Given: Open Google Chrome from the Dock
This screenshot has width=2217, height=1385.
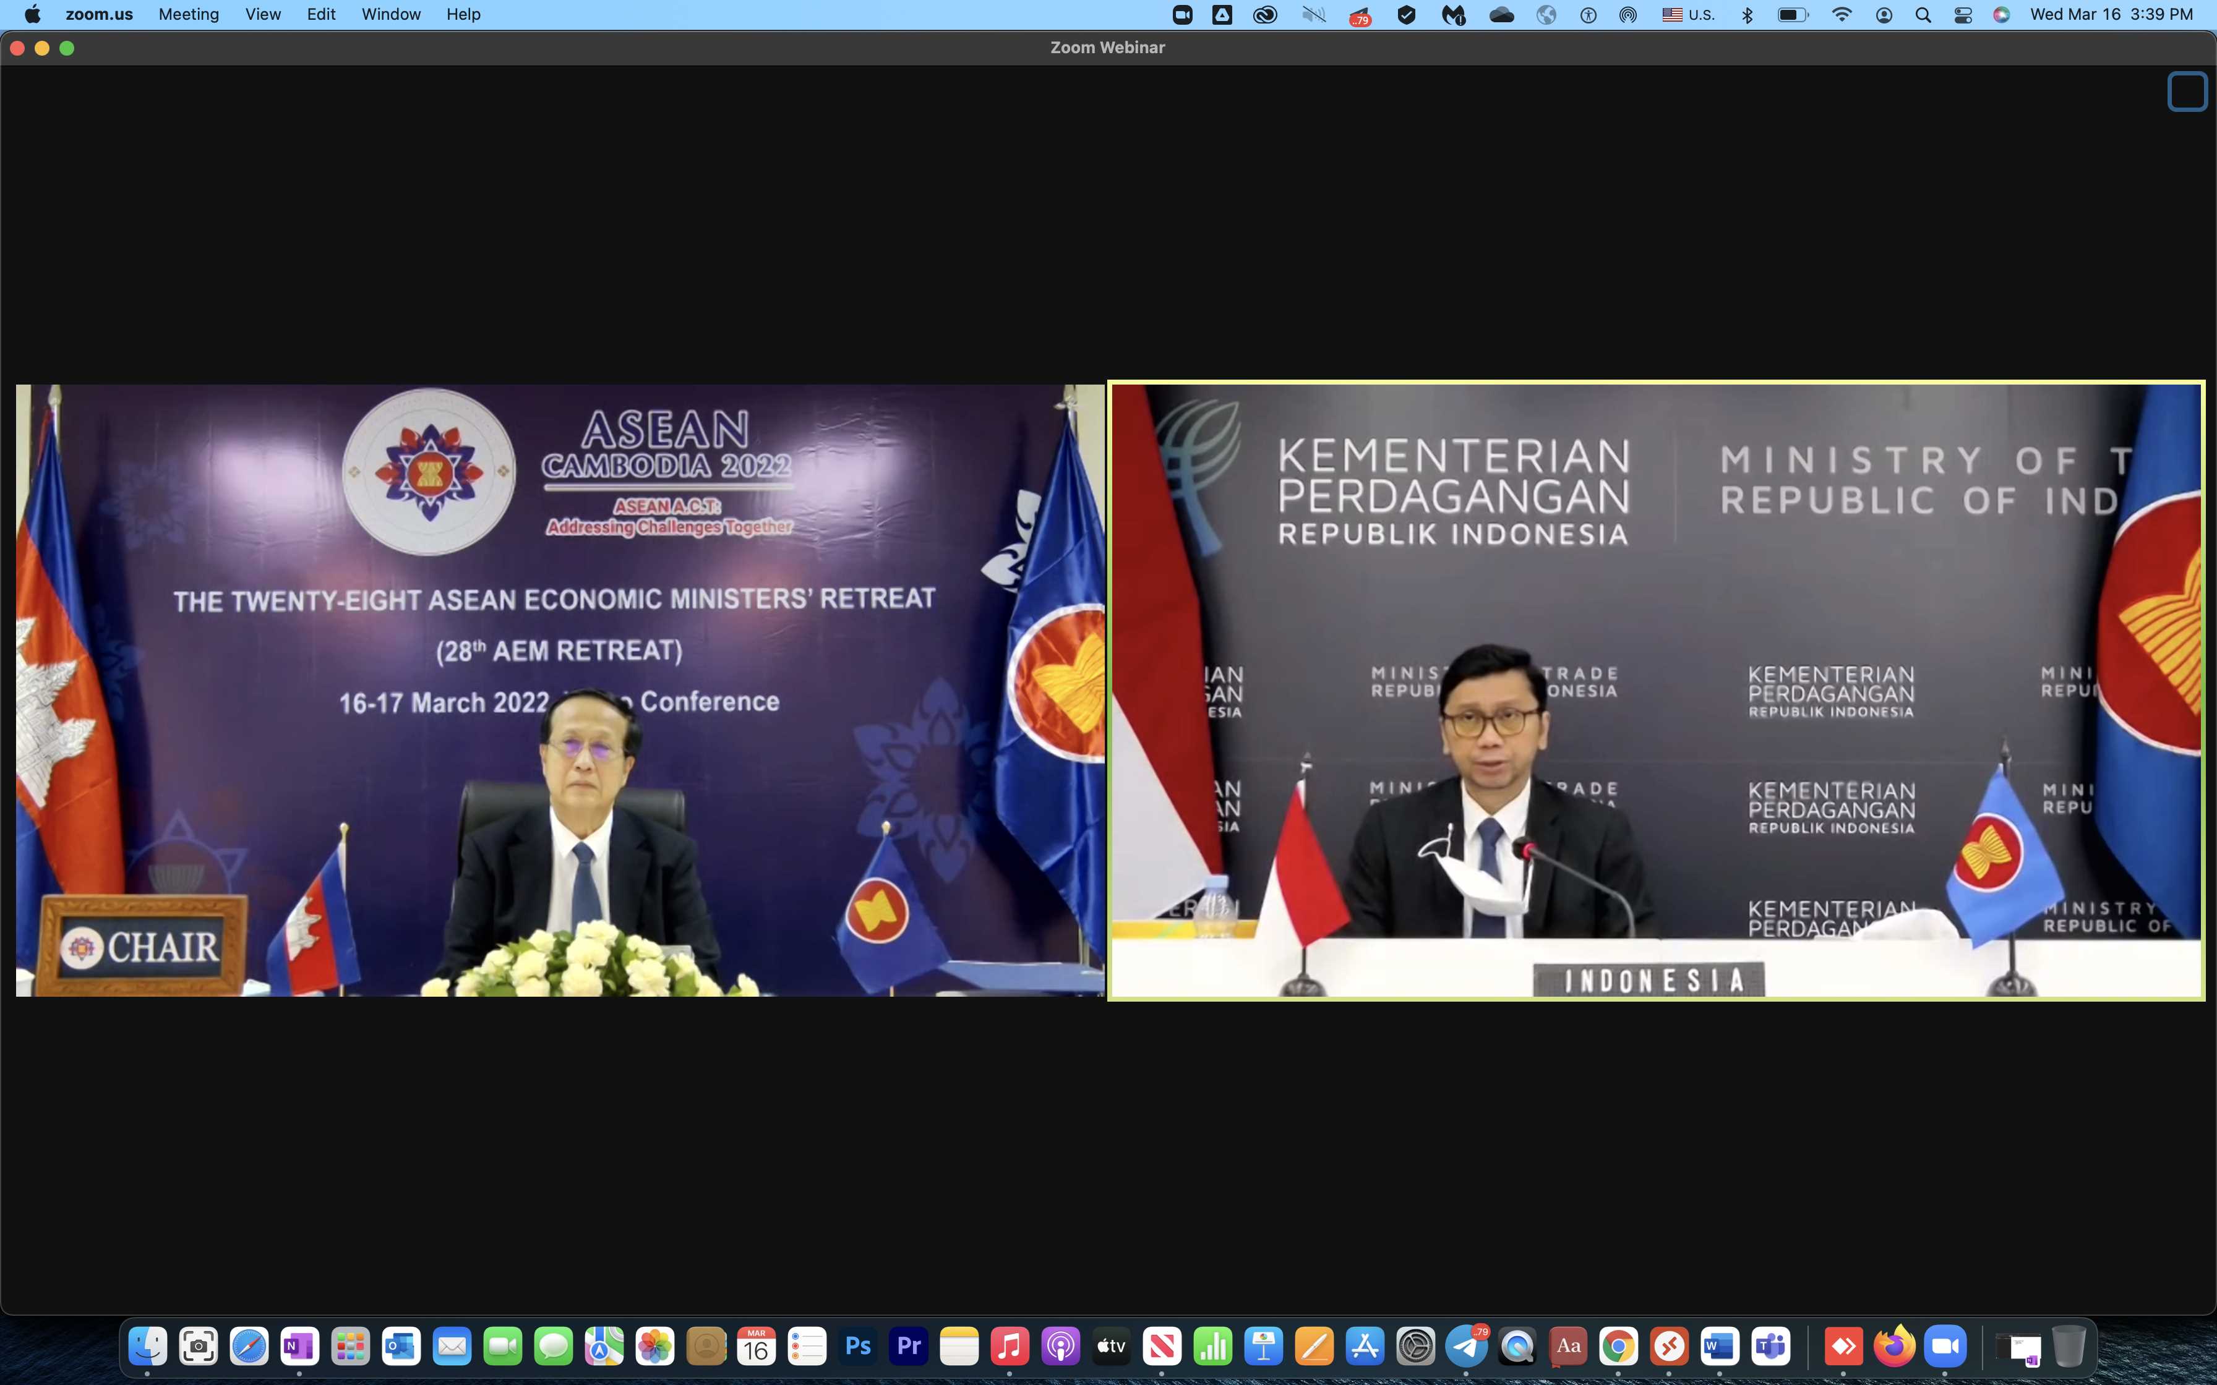Looking at the screenshot, I should (1619, 1345).
